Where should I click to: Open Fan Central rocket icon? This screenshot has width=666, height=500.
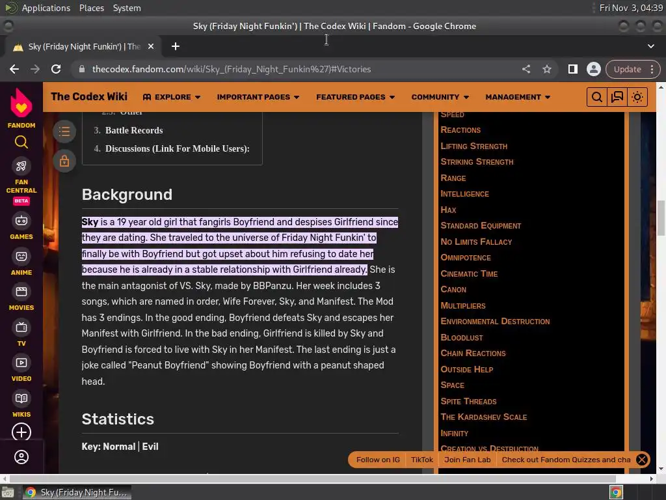[21, 166]
